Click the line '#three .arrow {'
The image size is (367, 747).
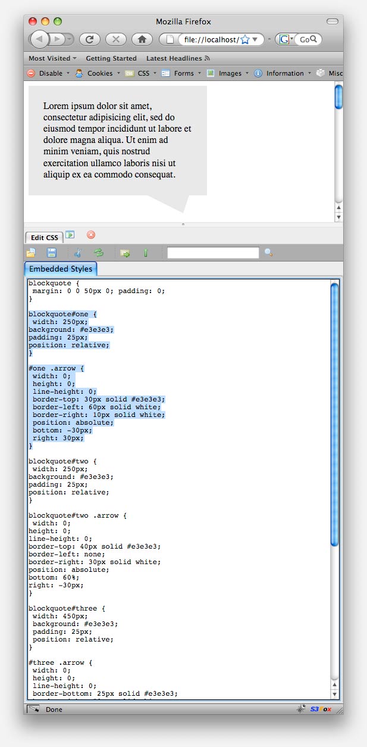coord(61,662)
